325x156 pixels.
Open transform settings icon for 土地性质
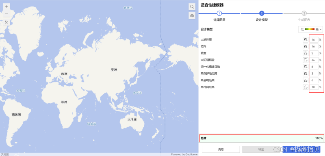(x=305, y=39)
